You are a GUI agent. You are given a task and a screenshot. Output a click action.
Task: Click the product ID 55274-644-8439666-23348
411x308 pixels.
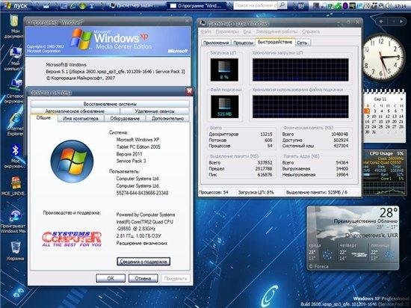click(x=142, y=193)
